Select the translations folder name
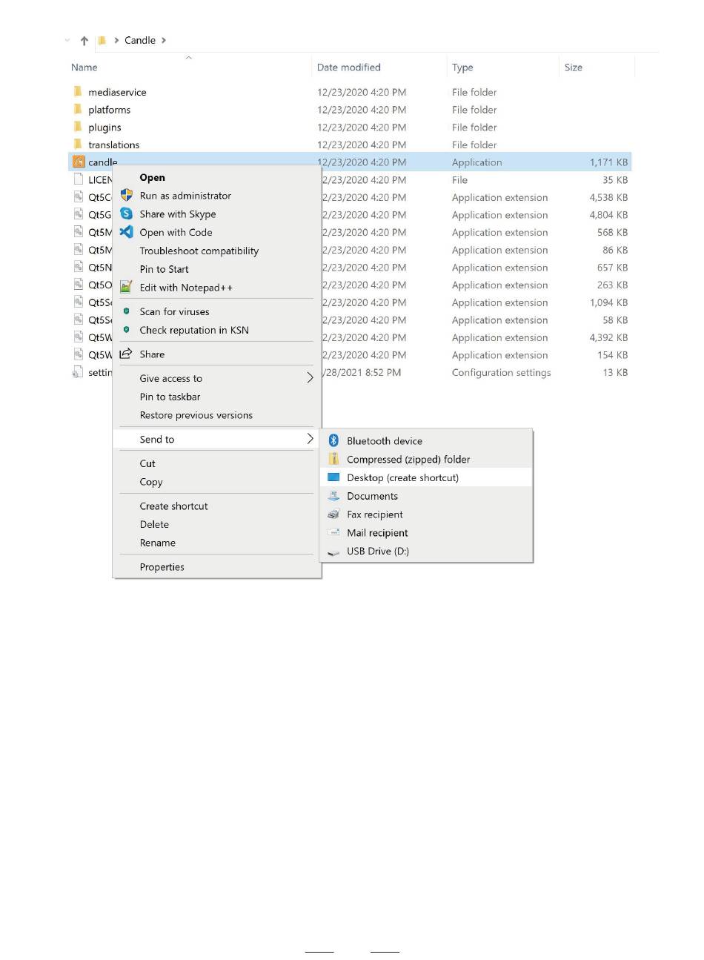 [x=113, y=145]
